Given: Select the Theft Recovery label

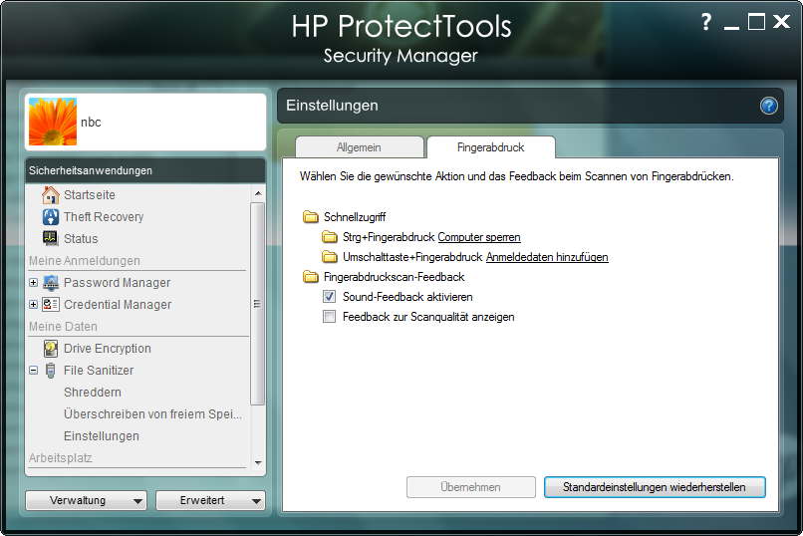Looking at the screenshot, I should tap(104, 217).
